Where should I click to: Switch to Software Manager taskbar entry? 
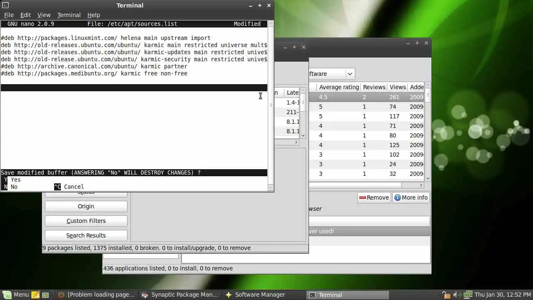click(263, 295)
